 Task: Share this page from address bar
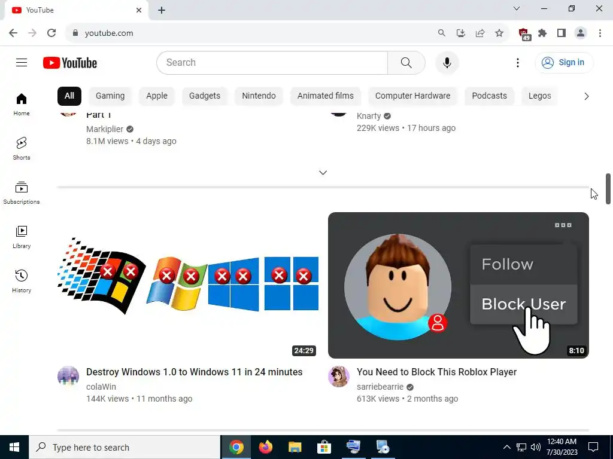coord(480,33)
